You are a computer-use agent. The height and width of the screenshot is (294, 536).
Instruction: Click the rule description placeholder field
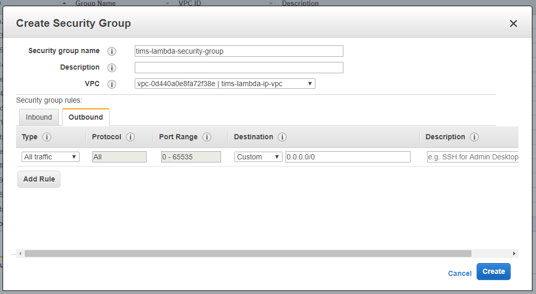pos(473,157)
